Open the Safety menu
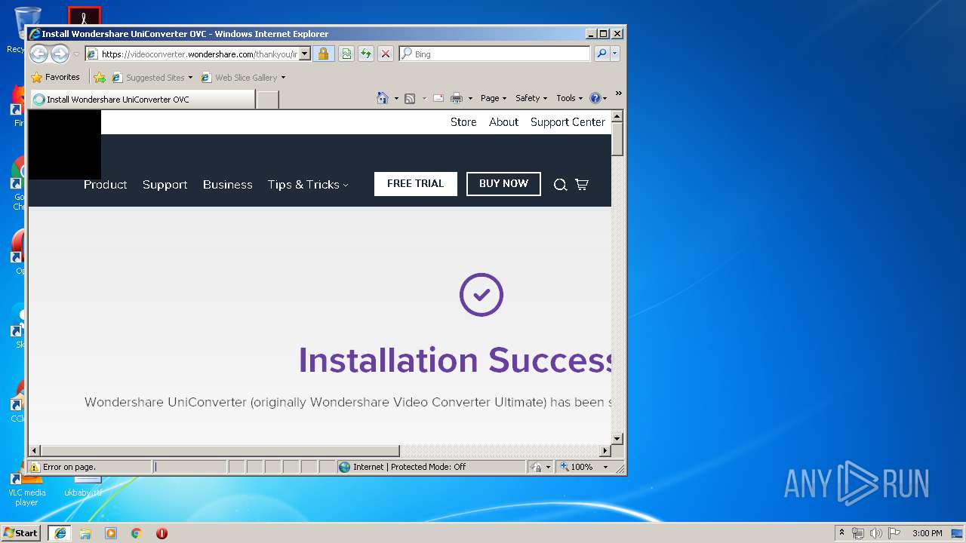The width and height of the screenshot is (966, 543). (x=531, y=98)
